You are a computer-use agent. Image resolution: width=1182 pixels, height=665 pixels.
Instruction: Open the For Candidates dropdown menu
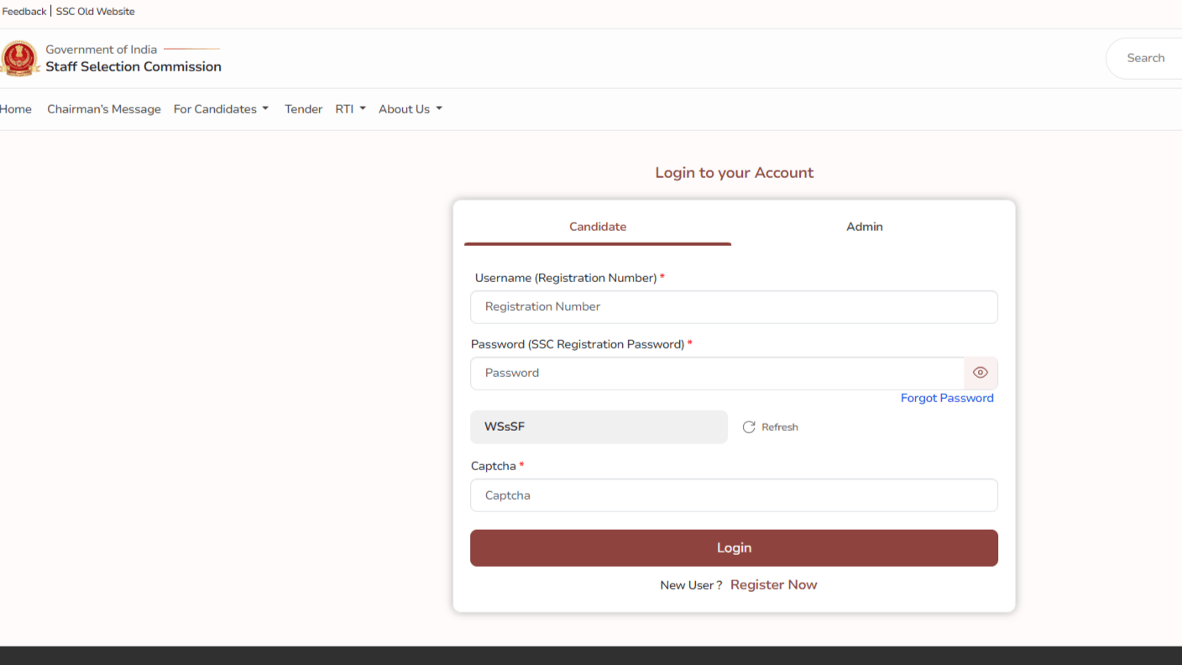221,108
